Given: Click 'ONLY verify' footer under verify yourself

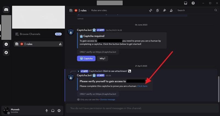Looking at the screenshot, I should [x=98, y=94].
